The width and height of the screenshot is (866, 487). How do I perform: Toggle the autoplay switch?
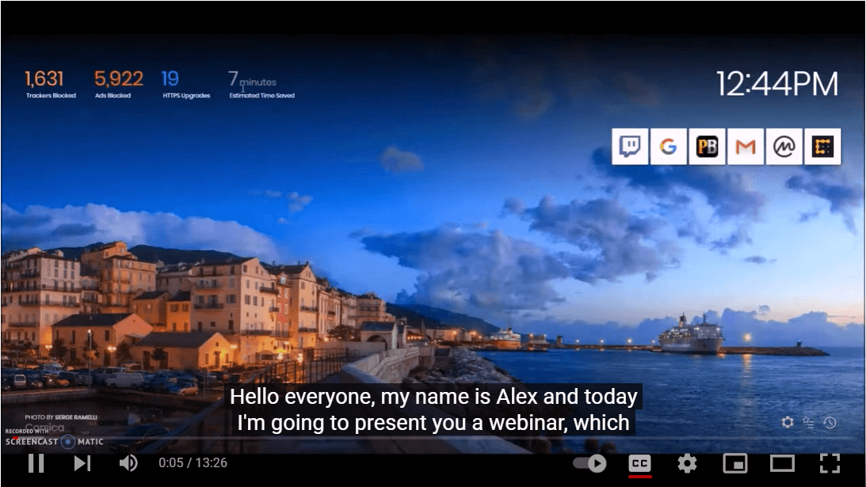pyautogui.click(x=589, y=462)
